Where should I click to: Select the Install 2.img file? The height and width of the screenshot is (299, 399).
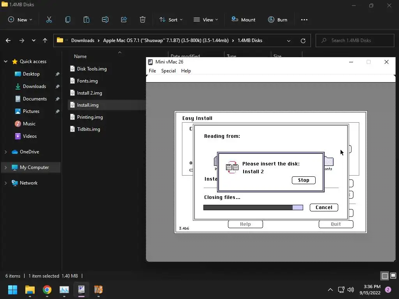click(89, 93)
